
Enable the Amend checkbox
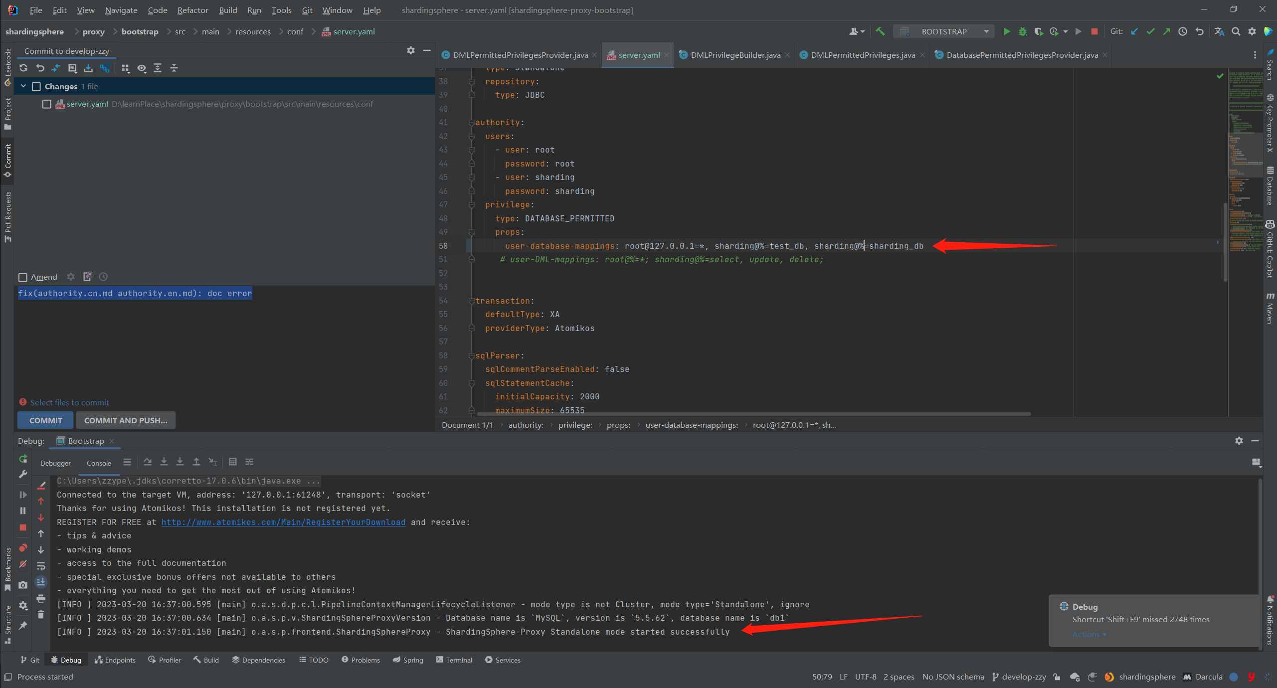click(x=23, y=277)
